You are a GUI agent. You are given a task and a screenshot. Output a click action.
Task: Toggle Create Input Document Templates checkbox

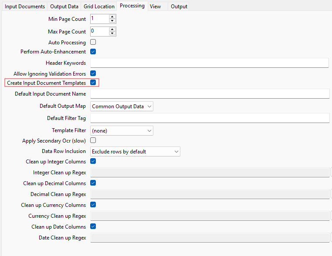93,83
